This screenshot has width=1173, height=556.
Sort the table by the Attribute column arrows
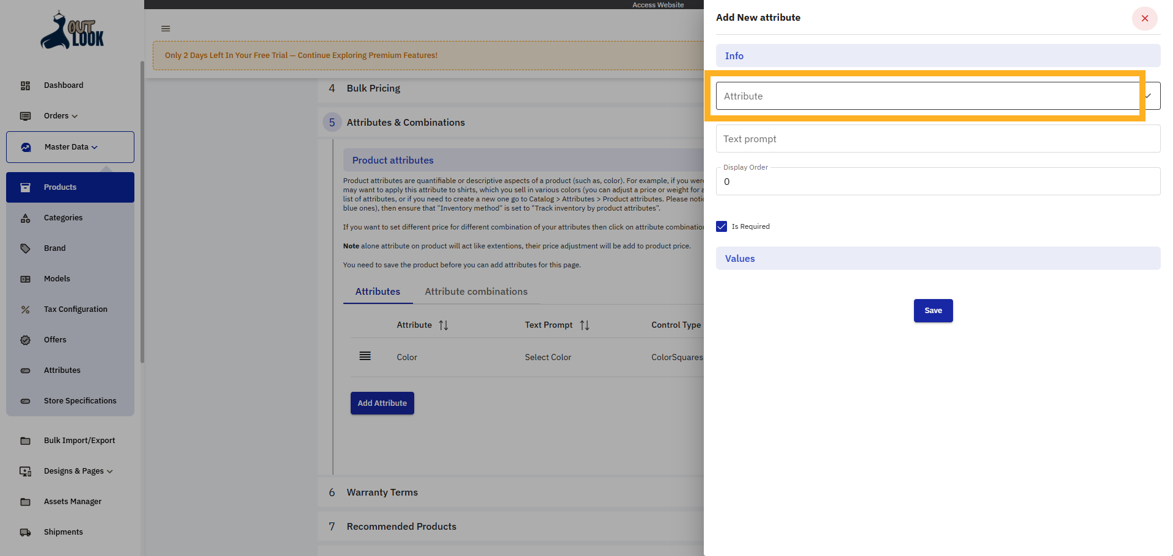(x=443, y=325)
